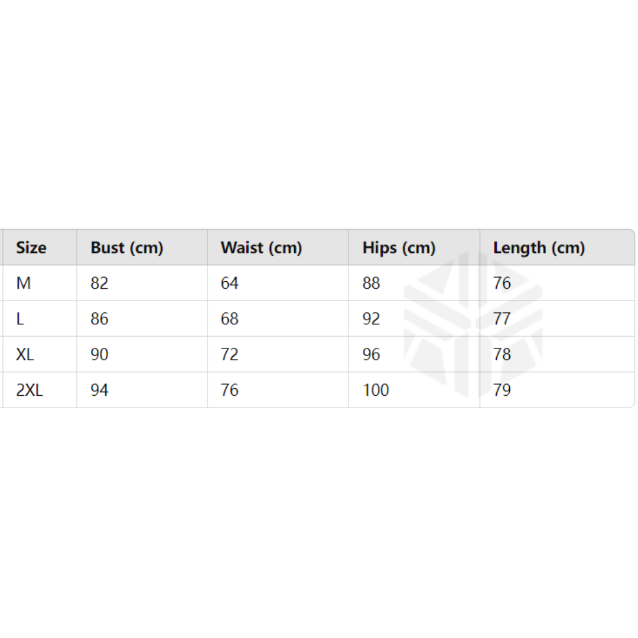The width and height of the screenshot is (638, 638).
Task: Click the Waist (cm) column header
Action: 261,248
